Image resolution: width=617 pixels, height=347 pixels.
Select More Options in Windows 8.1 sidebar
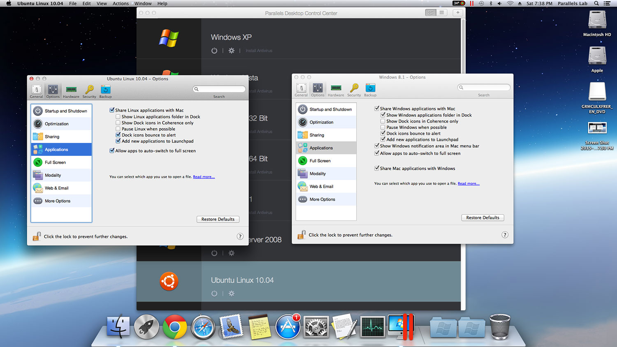coord(326,199)
